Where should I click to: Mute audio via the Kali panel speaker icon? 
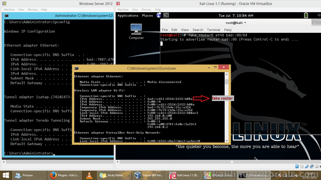click(x=319, y=15)
